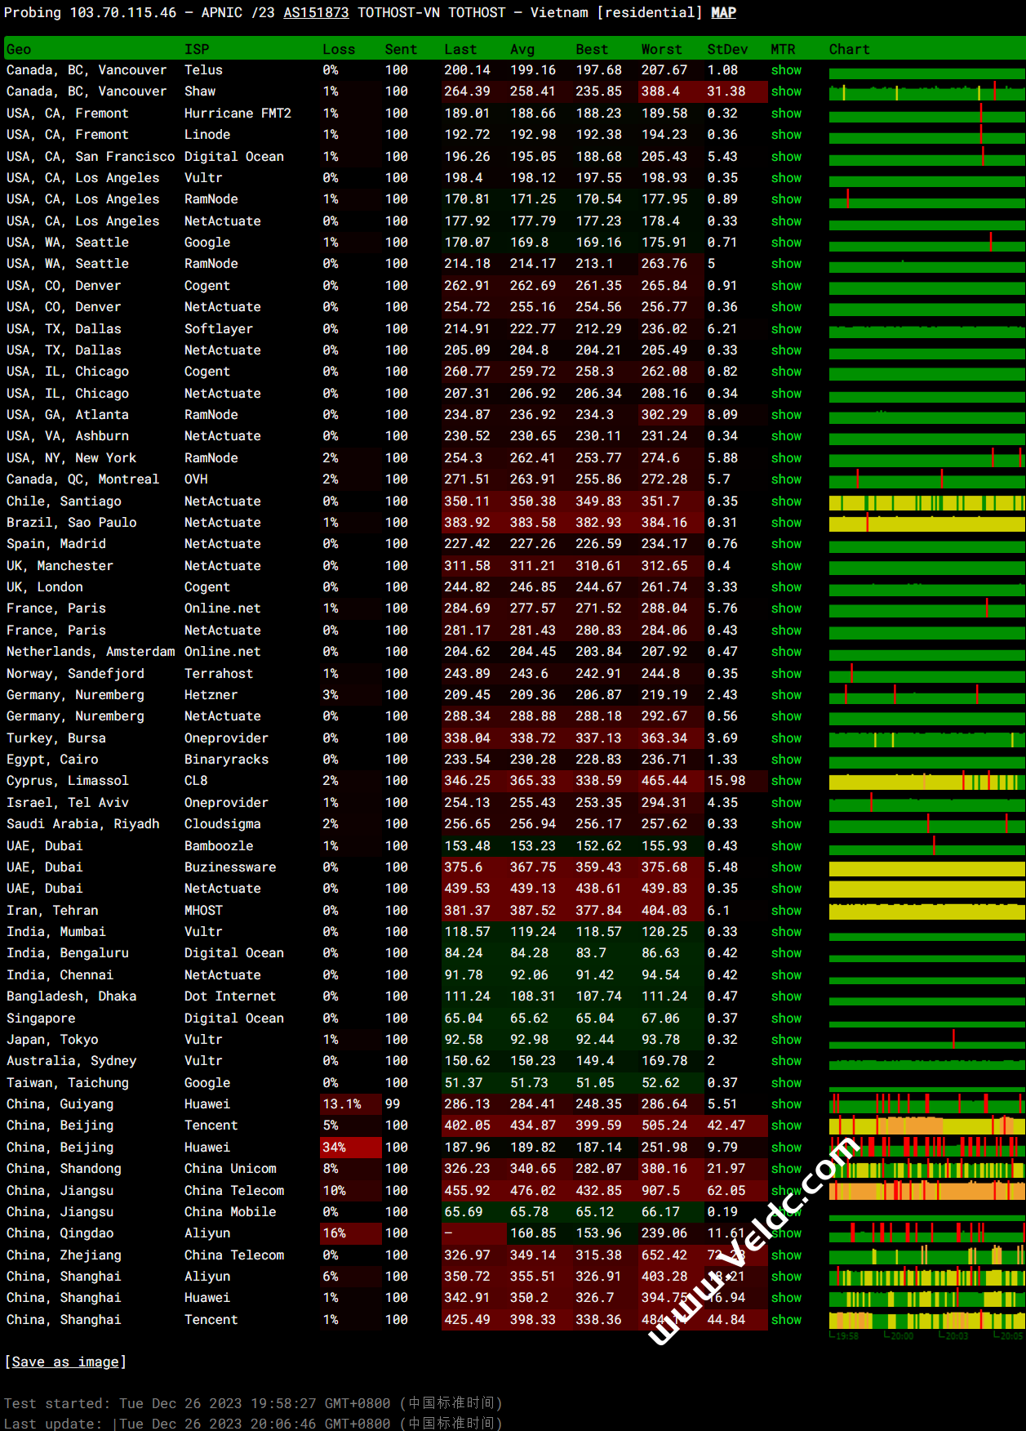Show MTR for Nuremberg Hetzner row
Screen dimensions: 1026x1431
coord(786,695)
